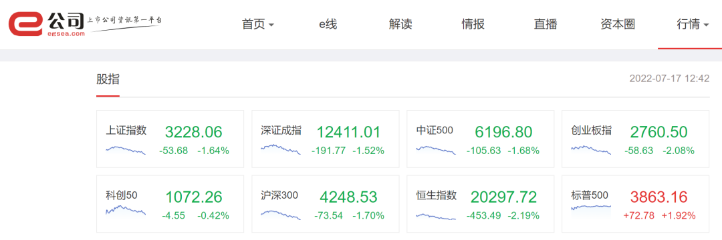Go to the 直播 page
The image size is (722, 240).
(x=546, y=24)
